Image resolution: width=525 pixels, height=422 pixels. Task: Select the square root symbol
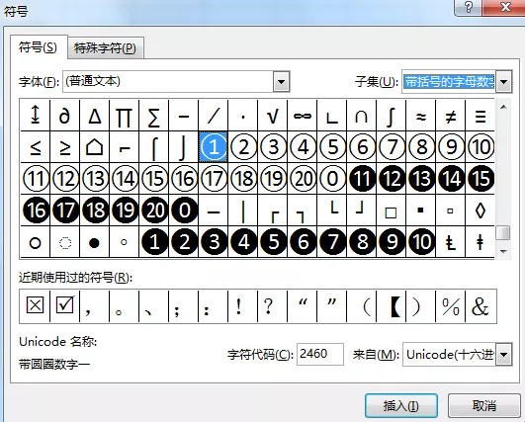click(x=273, y=116)
